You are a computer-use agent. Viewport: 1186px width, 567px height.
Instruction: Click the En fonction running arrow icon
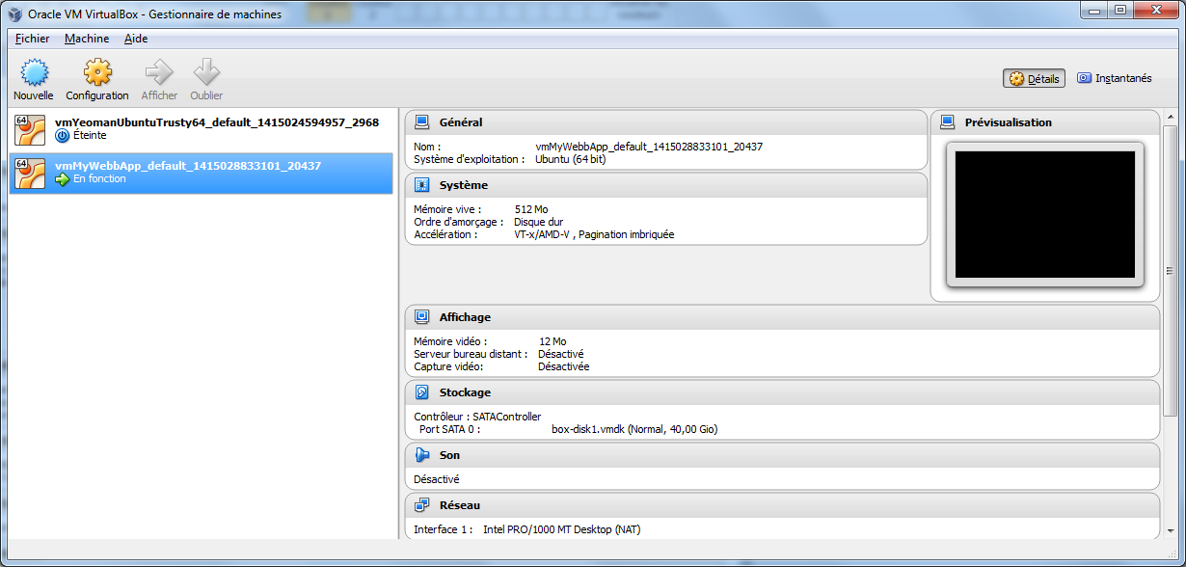tap(63, 179)
